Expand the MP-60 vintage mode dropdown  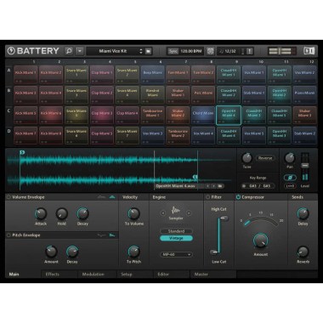[x=176, y=255]
